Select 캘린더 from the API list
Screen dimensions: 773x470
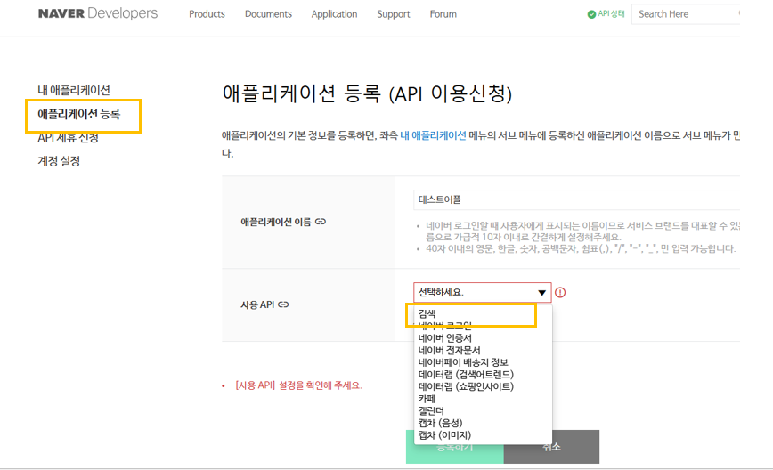click(483, 411)
